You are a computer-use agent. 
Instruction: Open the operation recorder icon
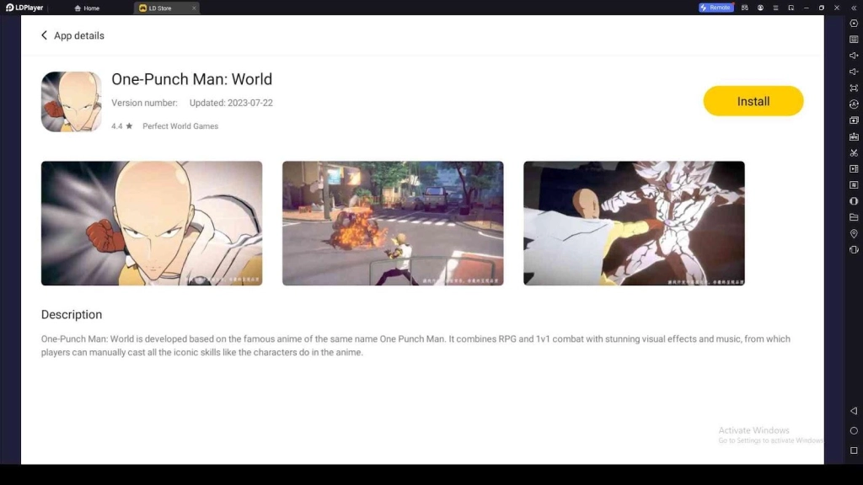[x=854, y=104]
